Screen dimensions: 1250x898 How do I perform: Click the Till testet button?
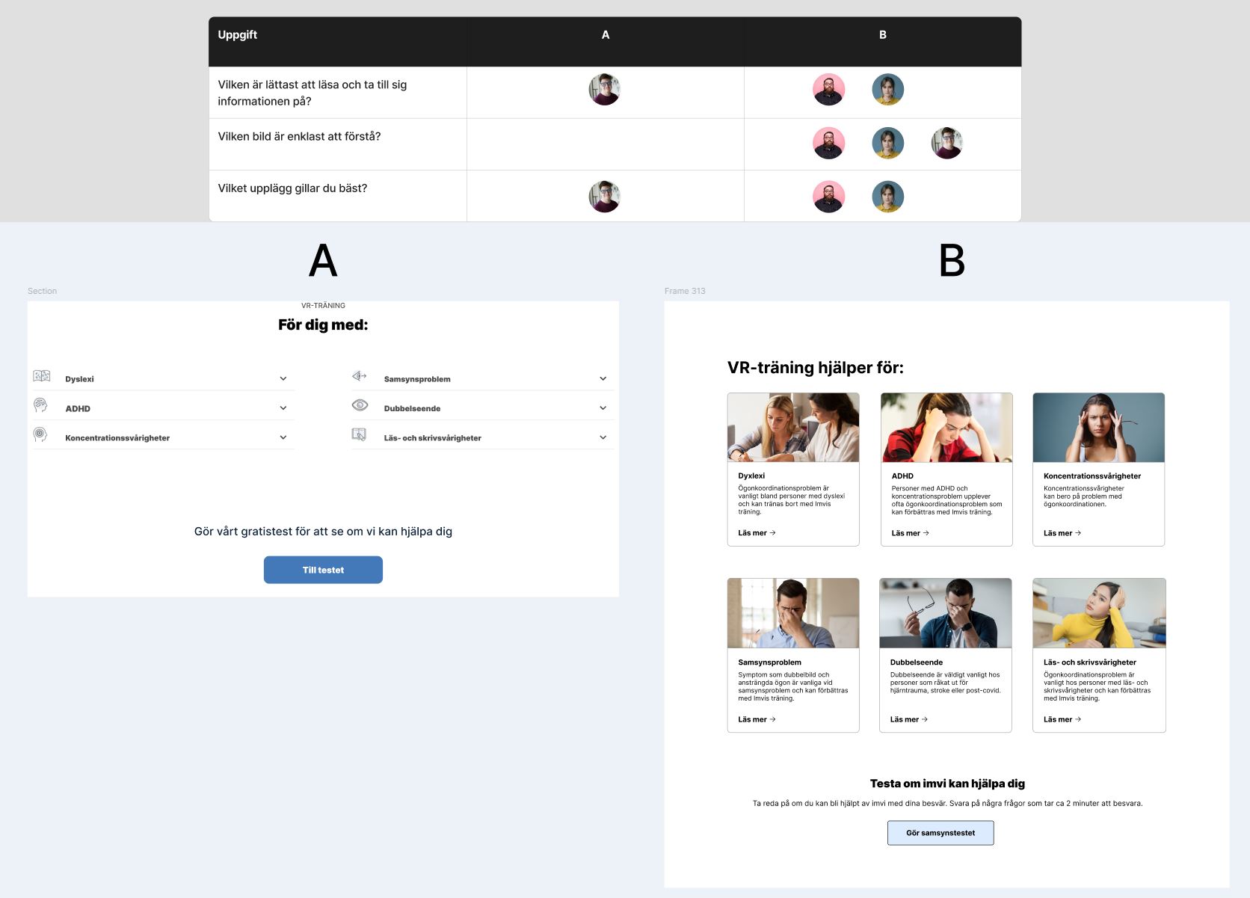(323, 570)
